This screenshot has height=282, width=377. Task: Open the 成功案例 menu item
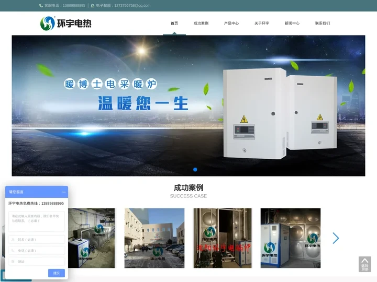[201, 23]
